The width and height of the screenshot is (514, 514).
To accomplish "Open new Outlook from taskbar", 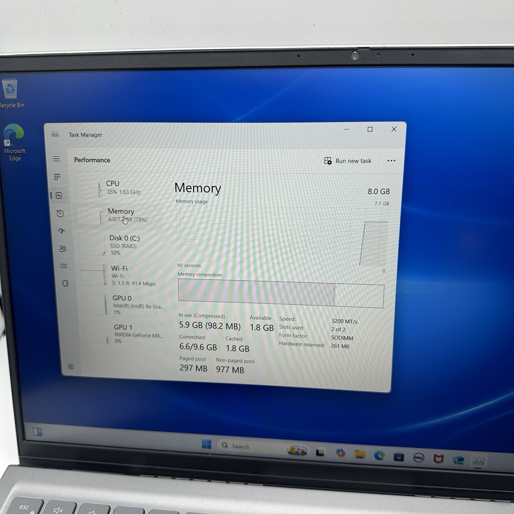I will 458,460.
